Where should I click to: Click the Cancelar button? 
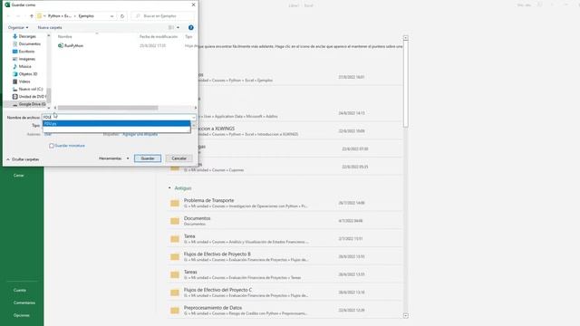[x=179, y=158]
